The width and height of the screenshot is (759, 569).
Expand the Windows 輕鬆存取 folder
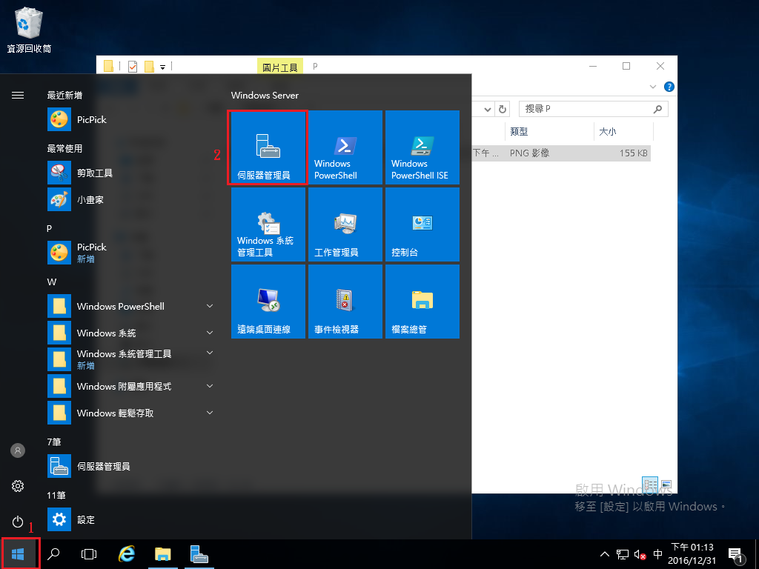[x=209, y=413]
